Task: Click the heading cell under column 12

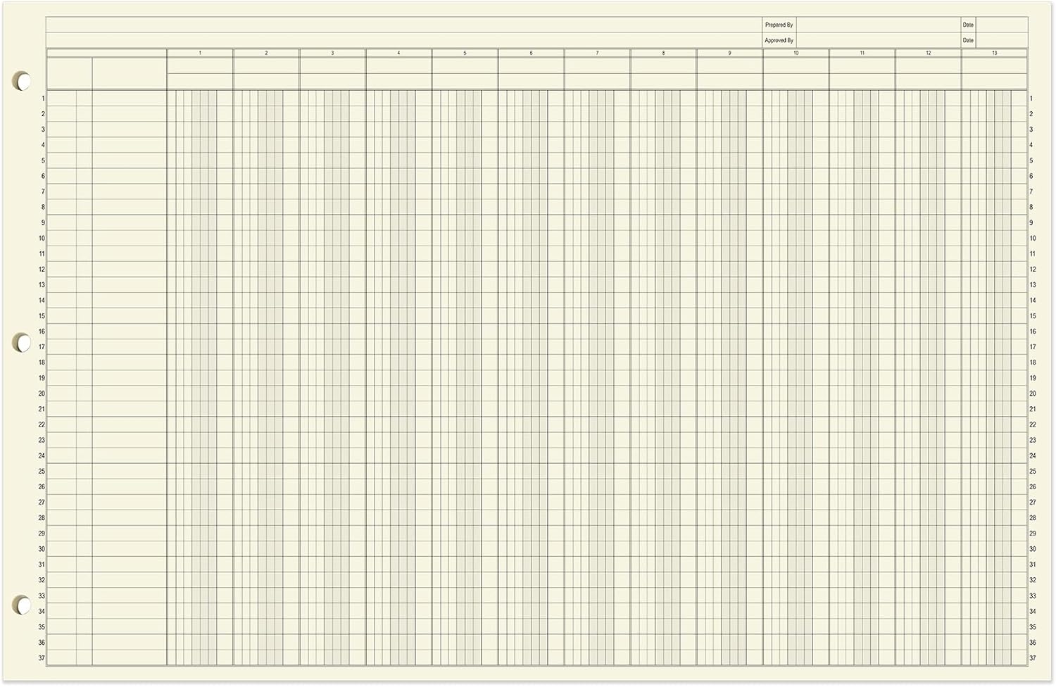Action: pos(928,65)
